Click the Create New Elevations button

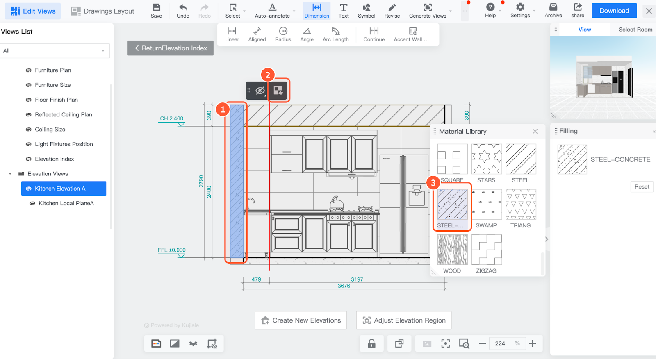(301, 320)
